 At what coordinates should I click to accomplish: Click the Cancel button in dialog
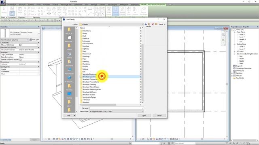click(159, 116)
